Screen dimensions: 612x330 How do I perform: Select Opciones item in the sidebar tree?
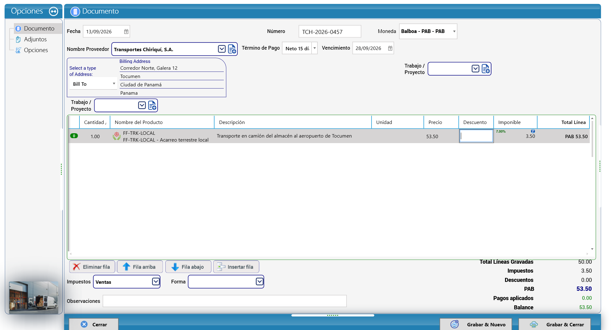pyautogui.click(x=36, y=50)
